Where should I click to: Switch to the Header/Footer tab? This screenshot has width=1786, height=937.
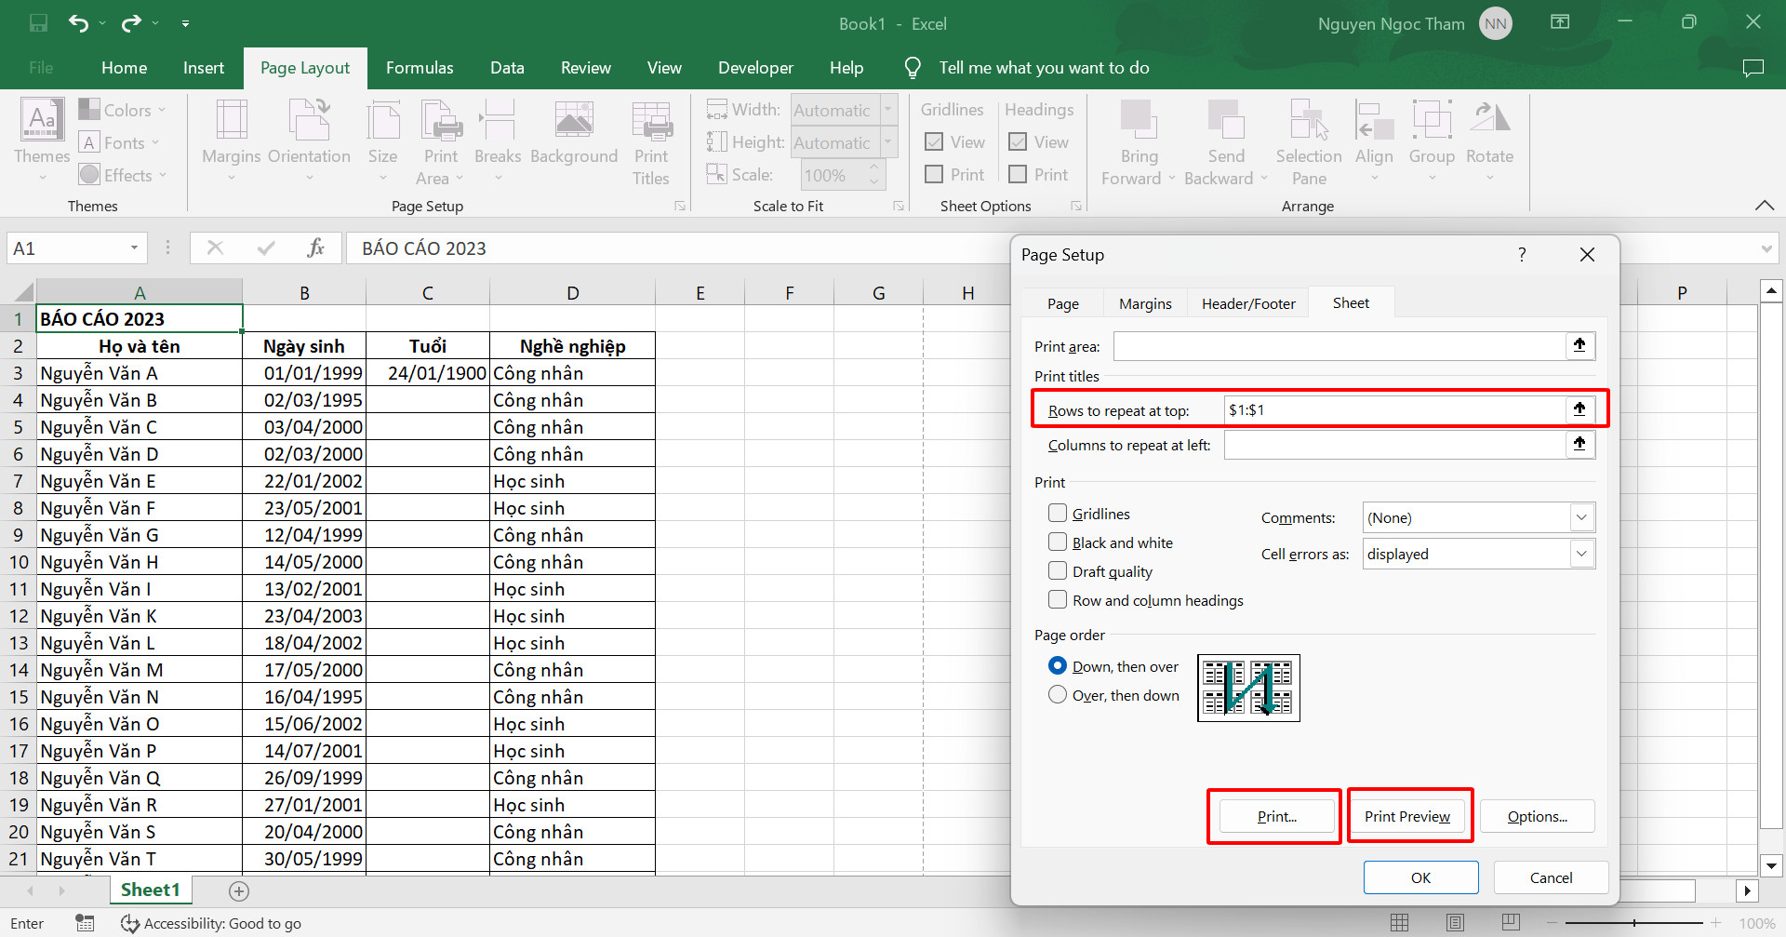(x=1247, y=304)
